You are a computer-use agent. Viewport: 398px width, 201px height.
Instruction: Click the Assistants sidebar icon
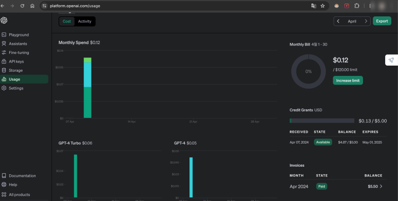(4, 44)
